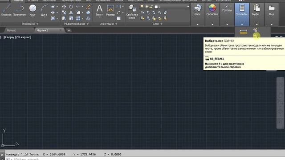Open the 2D-каркас visual style menu
This screenshot has height=160, width=285.
(23, 37)
